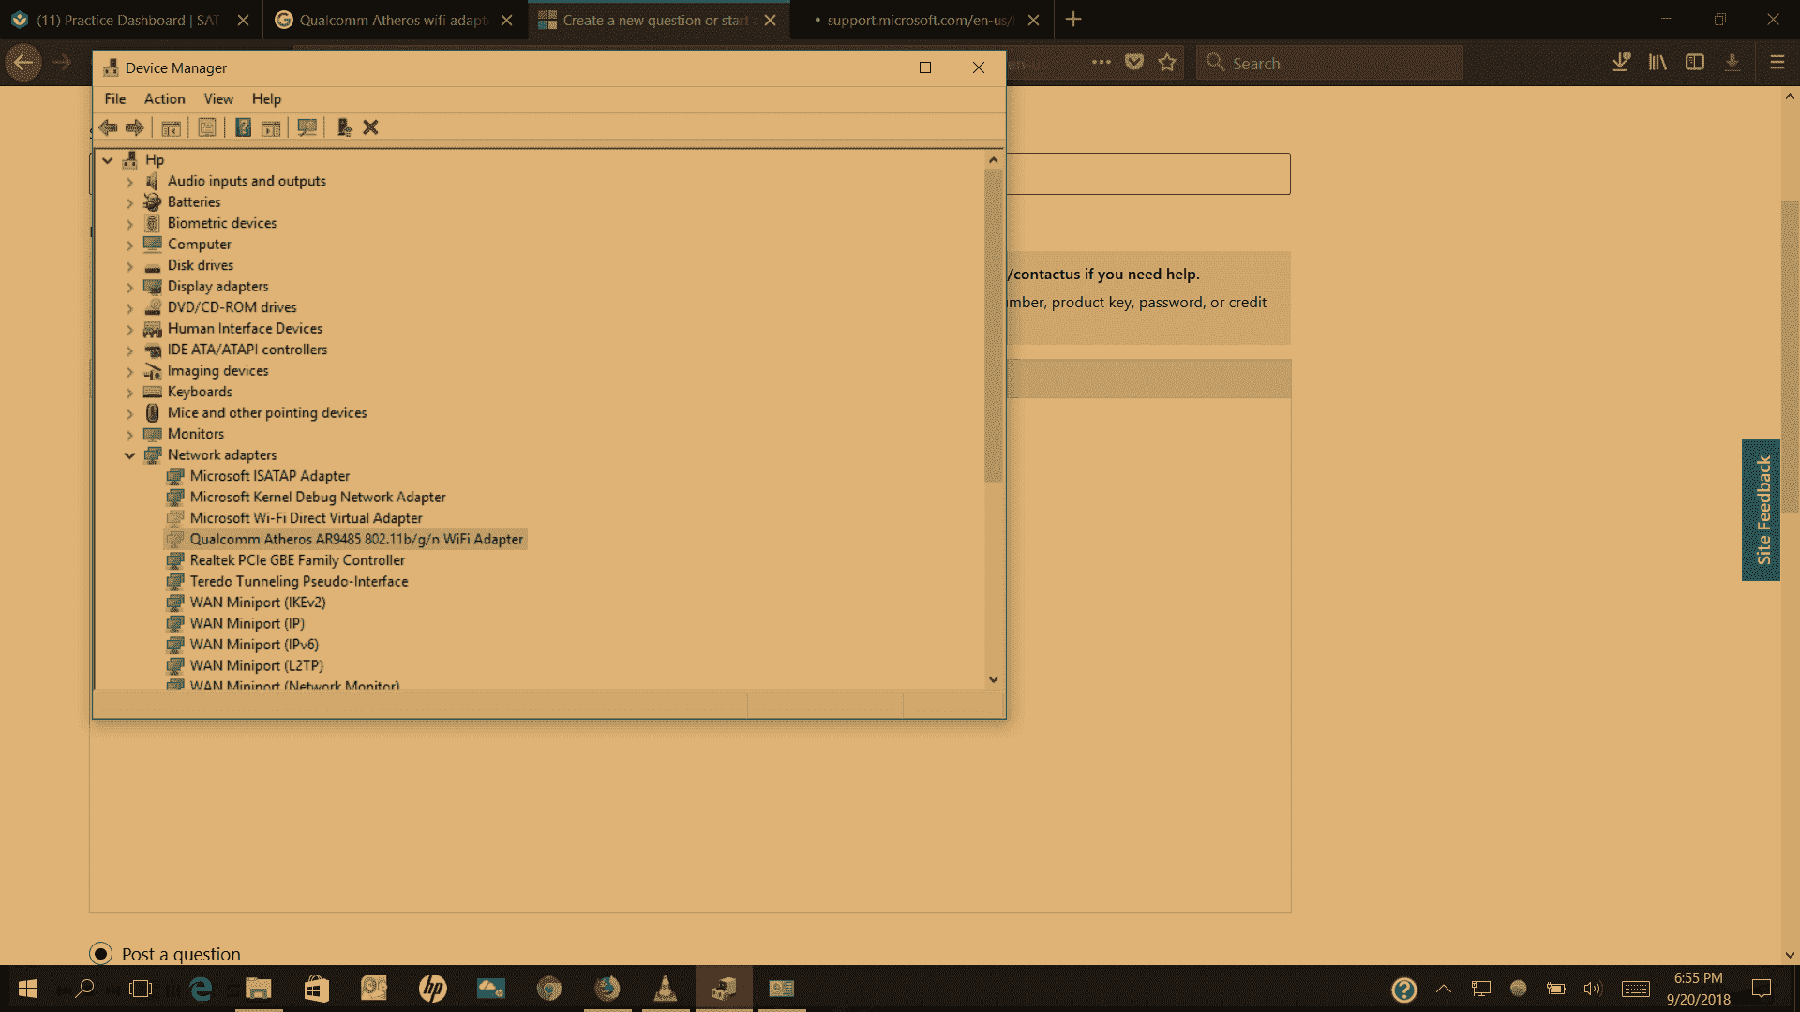Open the View menu in Device Manager
The image size is (1800, 1012).
coord(218,98)
